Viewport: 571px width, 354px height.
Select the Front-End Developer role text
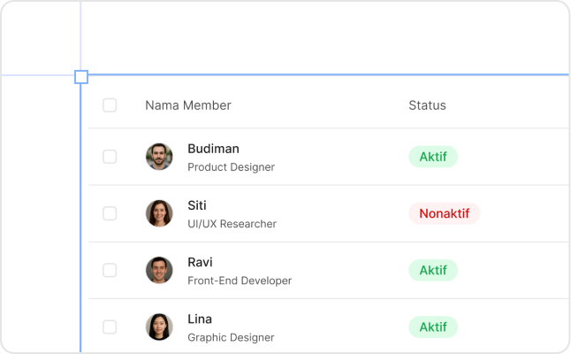point(239,281)
